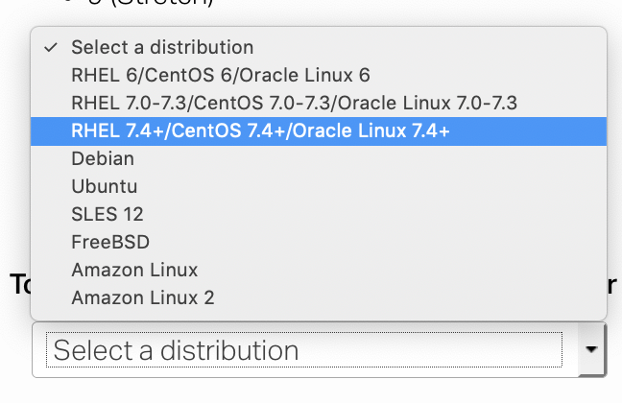The image size is (622, 403).
Task: Select RHEL 6/CentOS 6/Oracle Linux 6
Action: pyautogui.click(x=319, y=76)
